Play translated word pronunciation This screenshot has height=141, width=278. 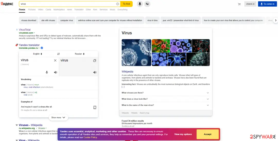[x=95, y=72]
